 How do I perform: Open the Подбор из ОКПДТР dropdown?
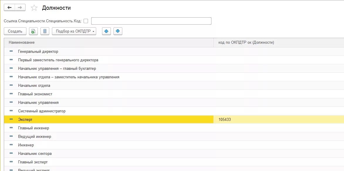(x=74, y=31)
